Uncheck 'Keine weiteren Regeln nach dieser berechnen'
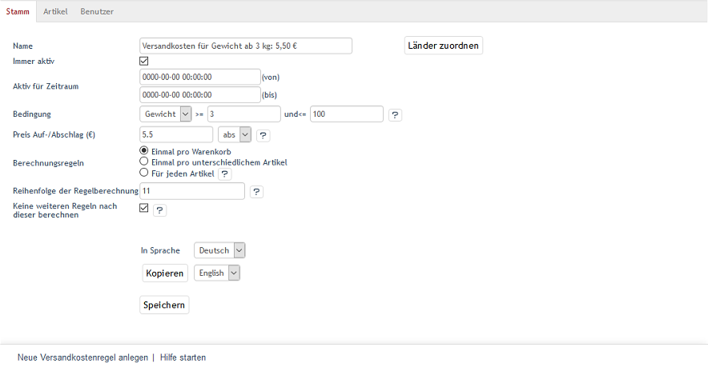The width and height of the screenshot is (708, 371). (144, 208)
